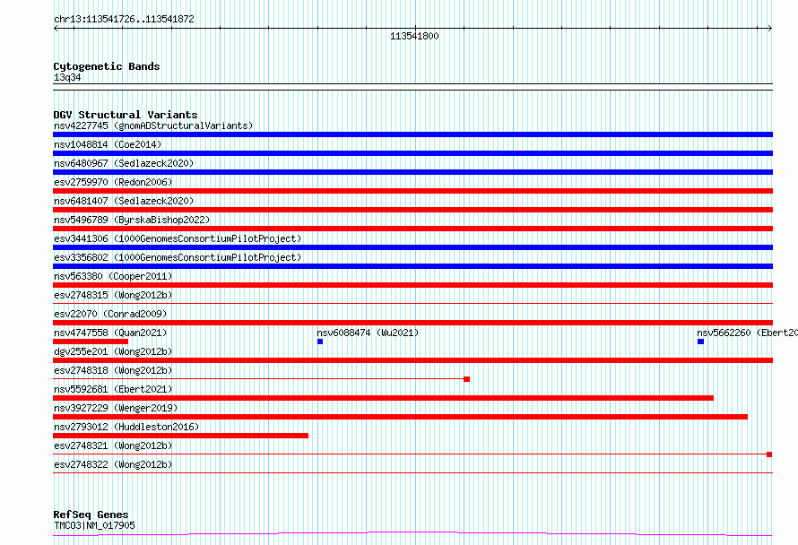Select the nsv5662260 (Ebert) label
The image size is (798, 545).
click(747, 333)
